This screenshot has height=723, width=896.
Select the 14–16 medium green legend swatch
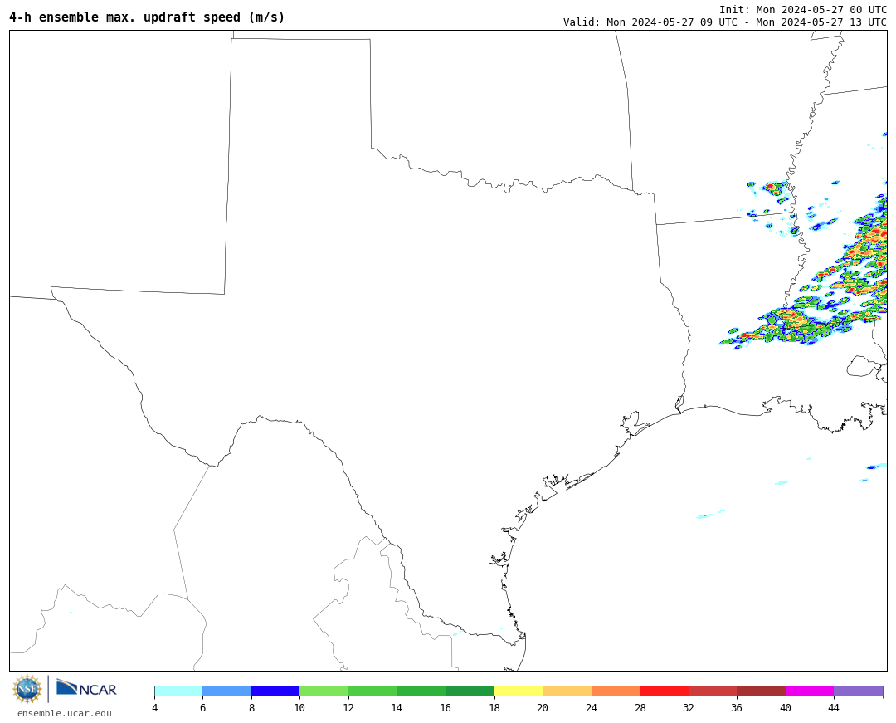tap(421, 691)
